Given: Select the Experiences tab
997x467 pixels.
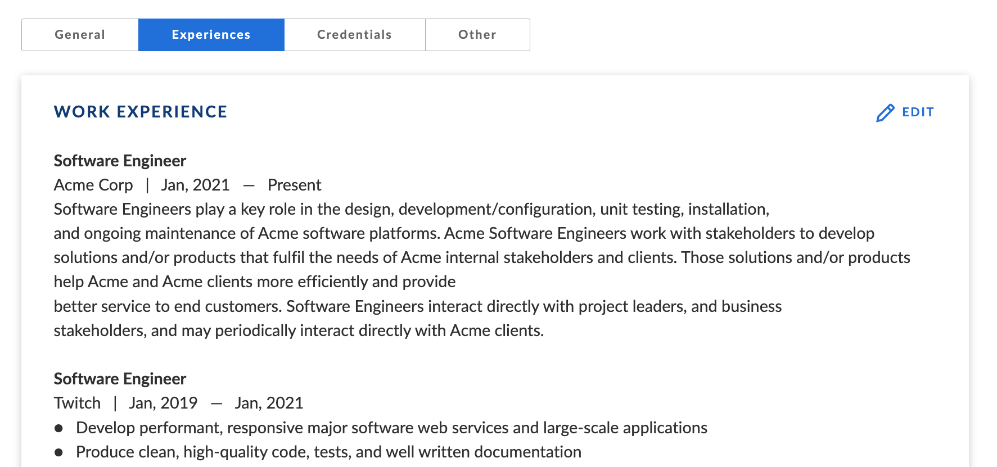Looking at the screenshot, I should [211, 35].
